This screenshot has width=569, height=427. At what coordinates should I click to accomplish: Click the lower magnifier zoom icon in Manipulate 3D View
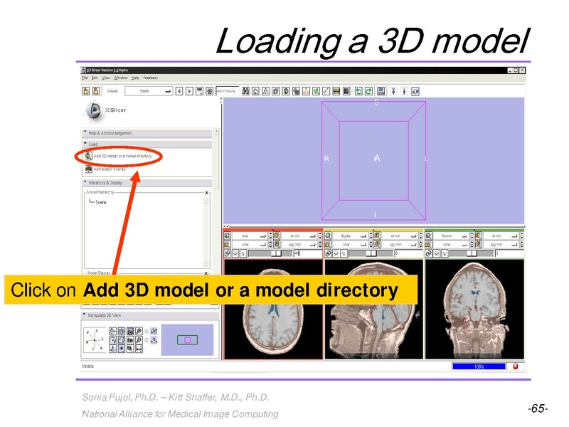[139, 340]
